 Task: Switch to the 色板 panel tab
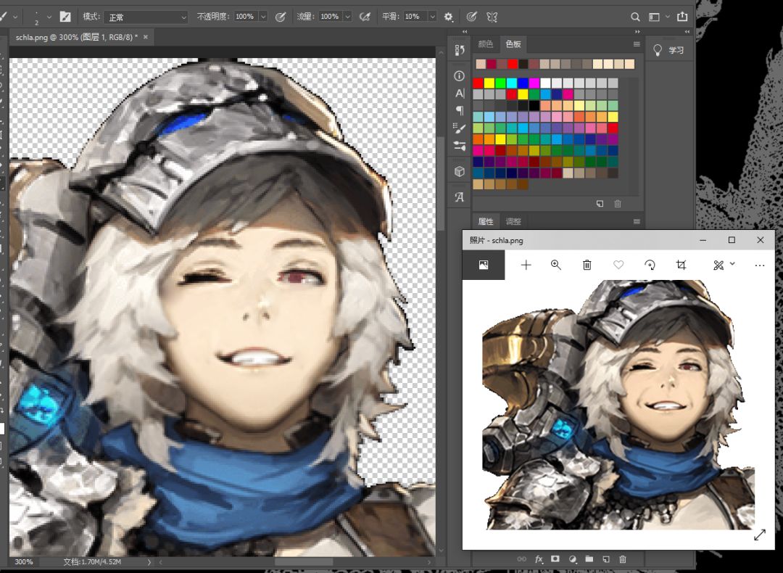513,44
